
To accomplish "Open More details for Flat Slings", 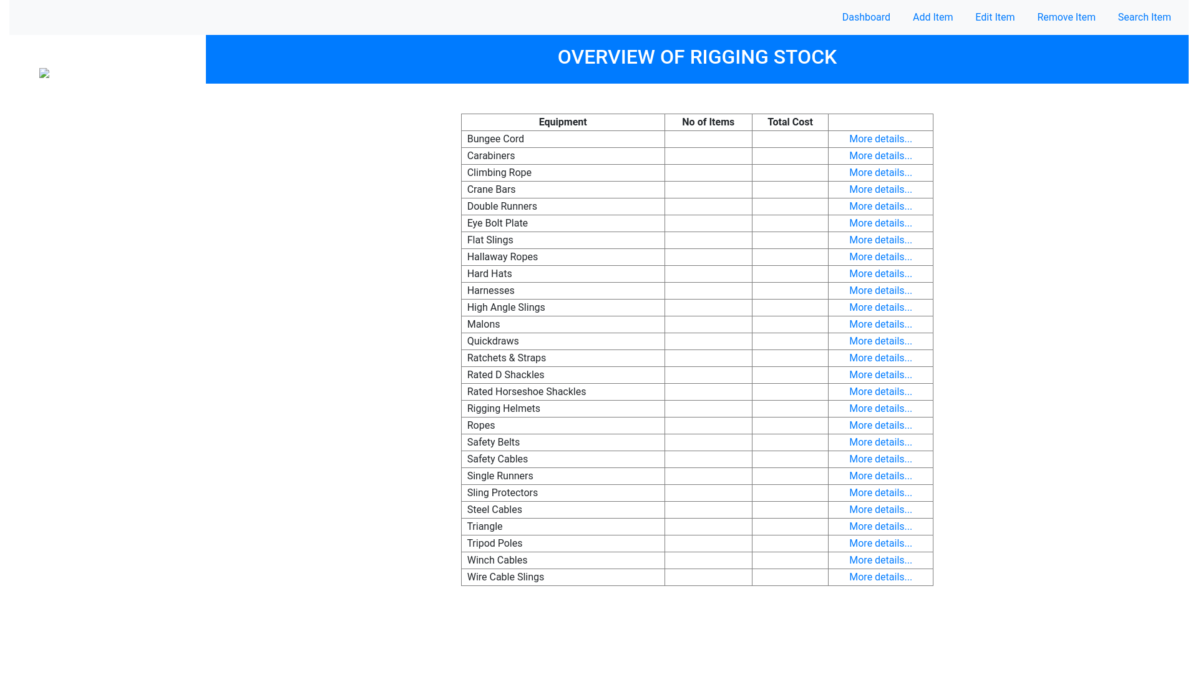I will (880, 240).
